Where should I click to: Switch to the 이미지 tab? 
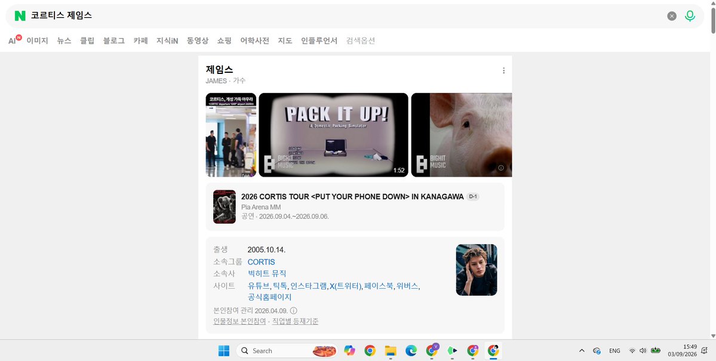[x=38, y=41]
